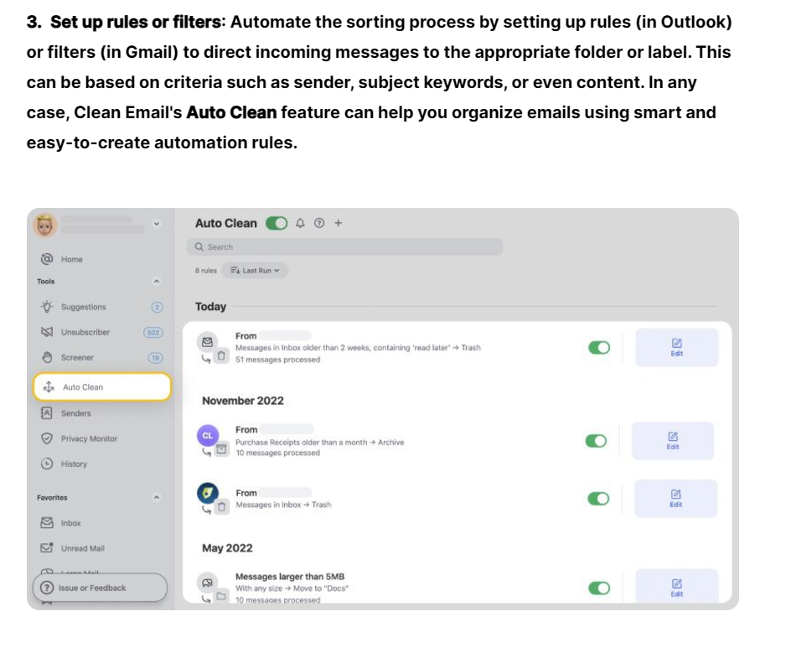The image size is (786, 658).
Task: Click the Home at-sign icon
Action: coord(47,259)
